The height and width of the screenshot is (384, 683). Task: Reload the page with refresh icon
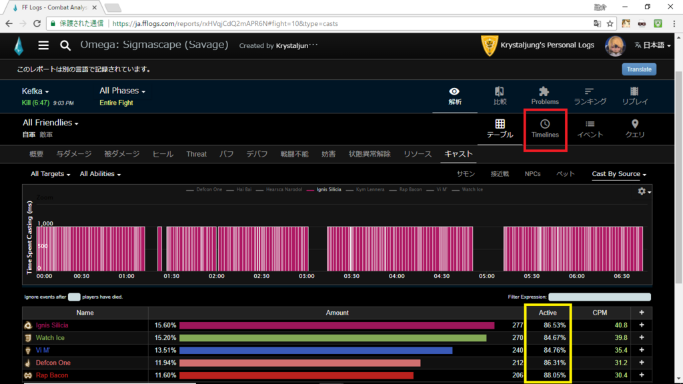pos(37,23)
